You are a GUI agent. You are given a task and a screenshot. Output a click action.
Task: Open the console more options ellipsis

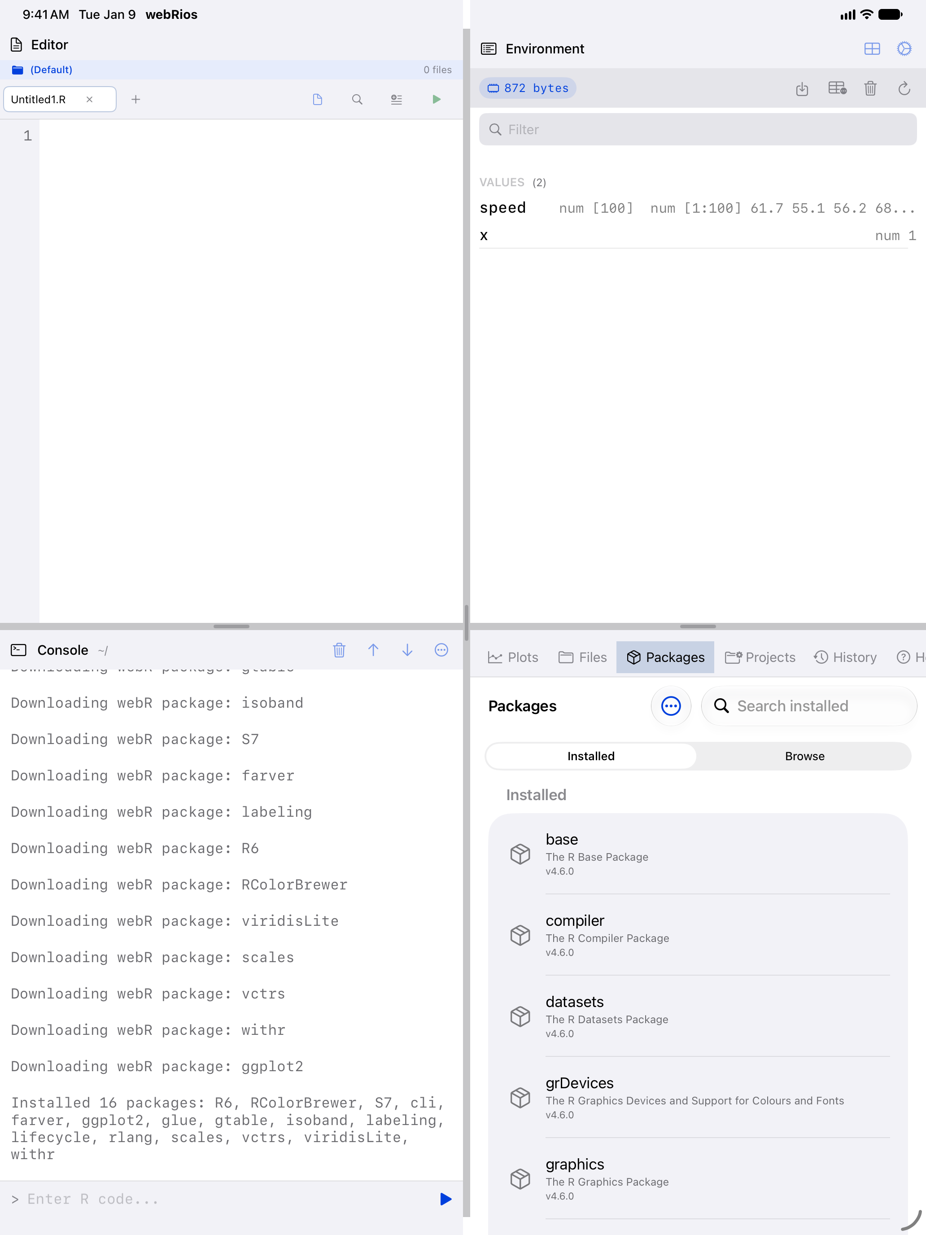point(441,650)
